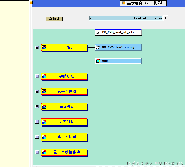The image size is (185, 167).
Task: Click cube icon on M00 block
Action: tap(98, 61)
